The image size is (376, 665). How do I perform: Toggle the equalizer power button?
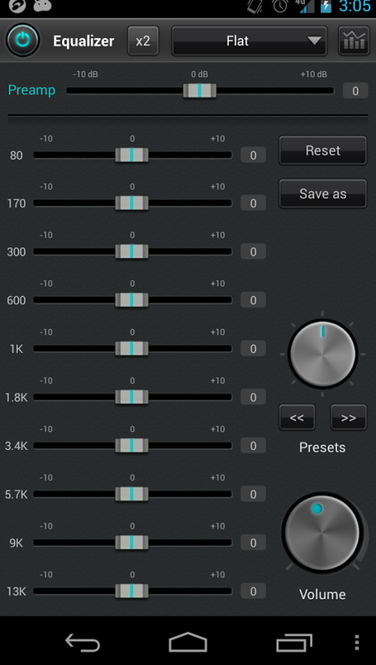[x=22, y=41]
